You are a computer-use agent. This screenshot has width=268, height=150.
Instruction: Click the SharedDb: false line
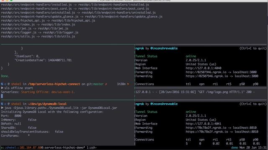(18, 128)
